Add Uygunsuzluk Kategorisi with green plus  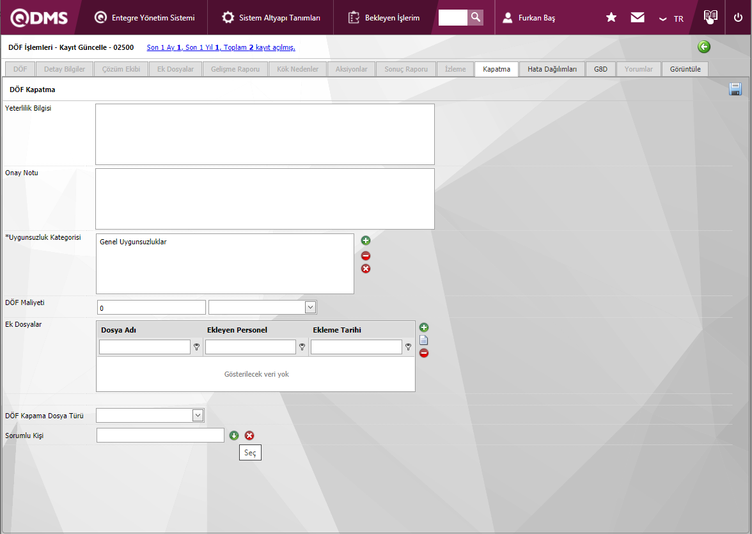coord(366,240)
